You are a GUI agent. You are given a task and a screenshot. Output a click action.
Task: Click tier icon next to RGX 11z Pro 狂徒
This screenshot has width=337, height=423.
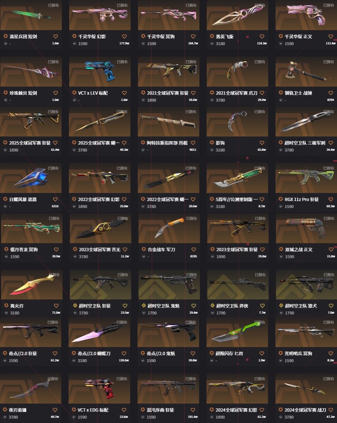[281, 199]
